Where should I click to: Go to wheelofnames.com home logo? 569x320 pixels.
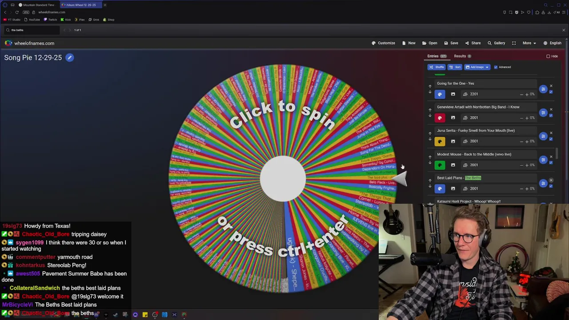(x=29, y=43)
